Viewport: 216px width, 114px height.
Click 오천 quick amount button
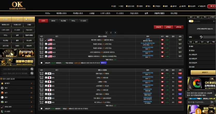point(191,42)
